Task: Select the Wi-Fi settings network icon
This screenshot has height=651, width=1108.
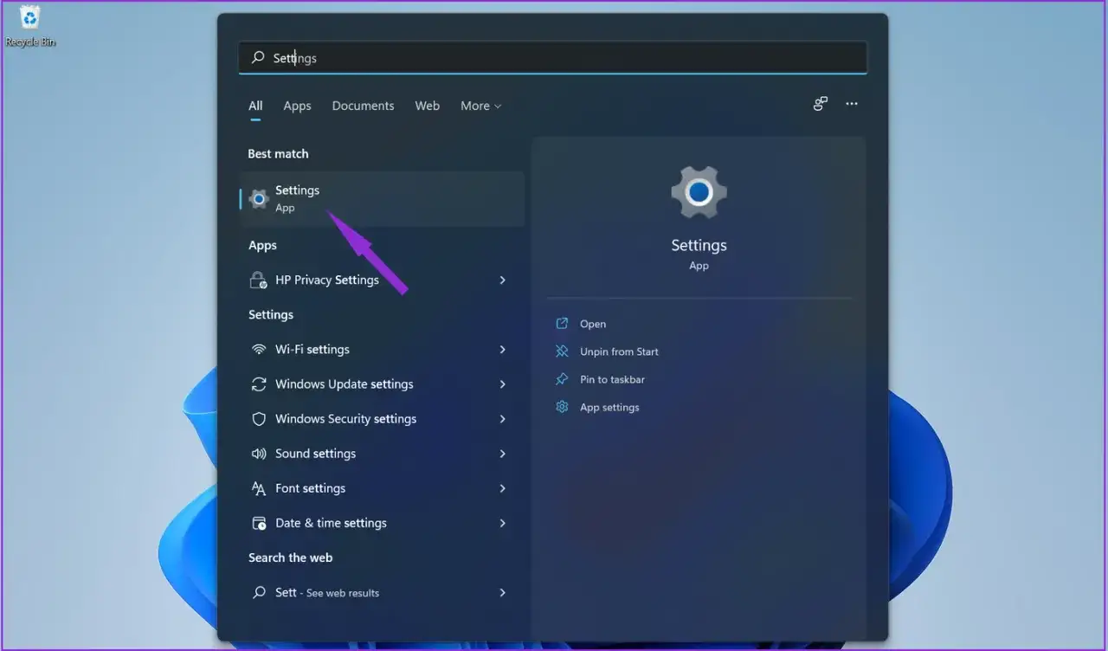Action: coord(259,349)
